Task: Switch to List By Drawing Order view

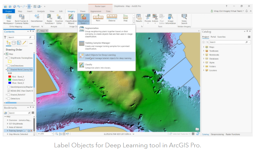Action: 9,43
